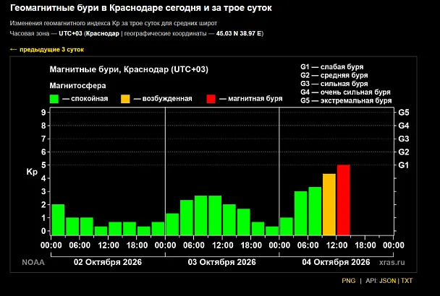
Task: Click the subtitle about Kp index changes
Action: tap(114, 23)
